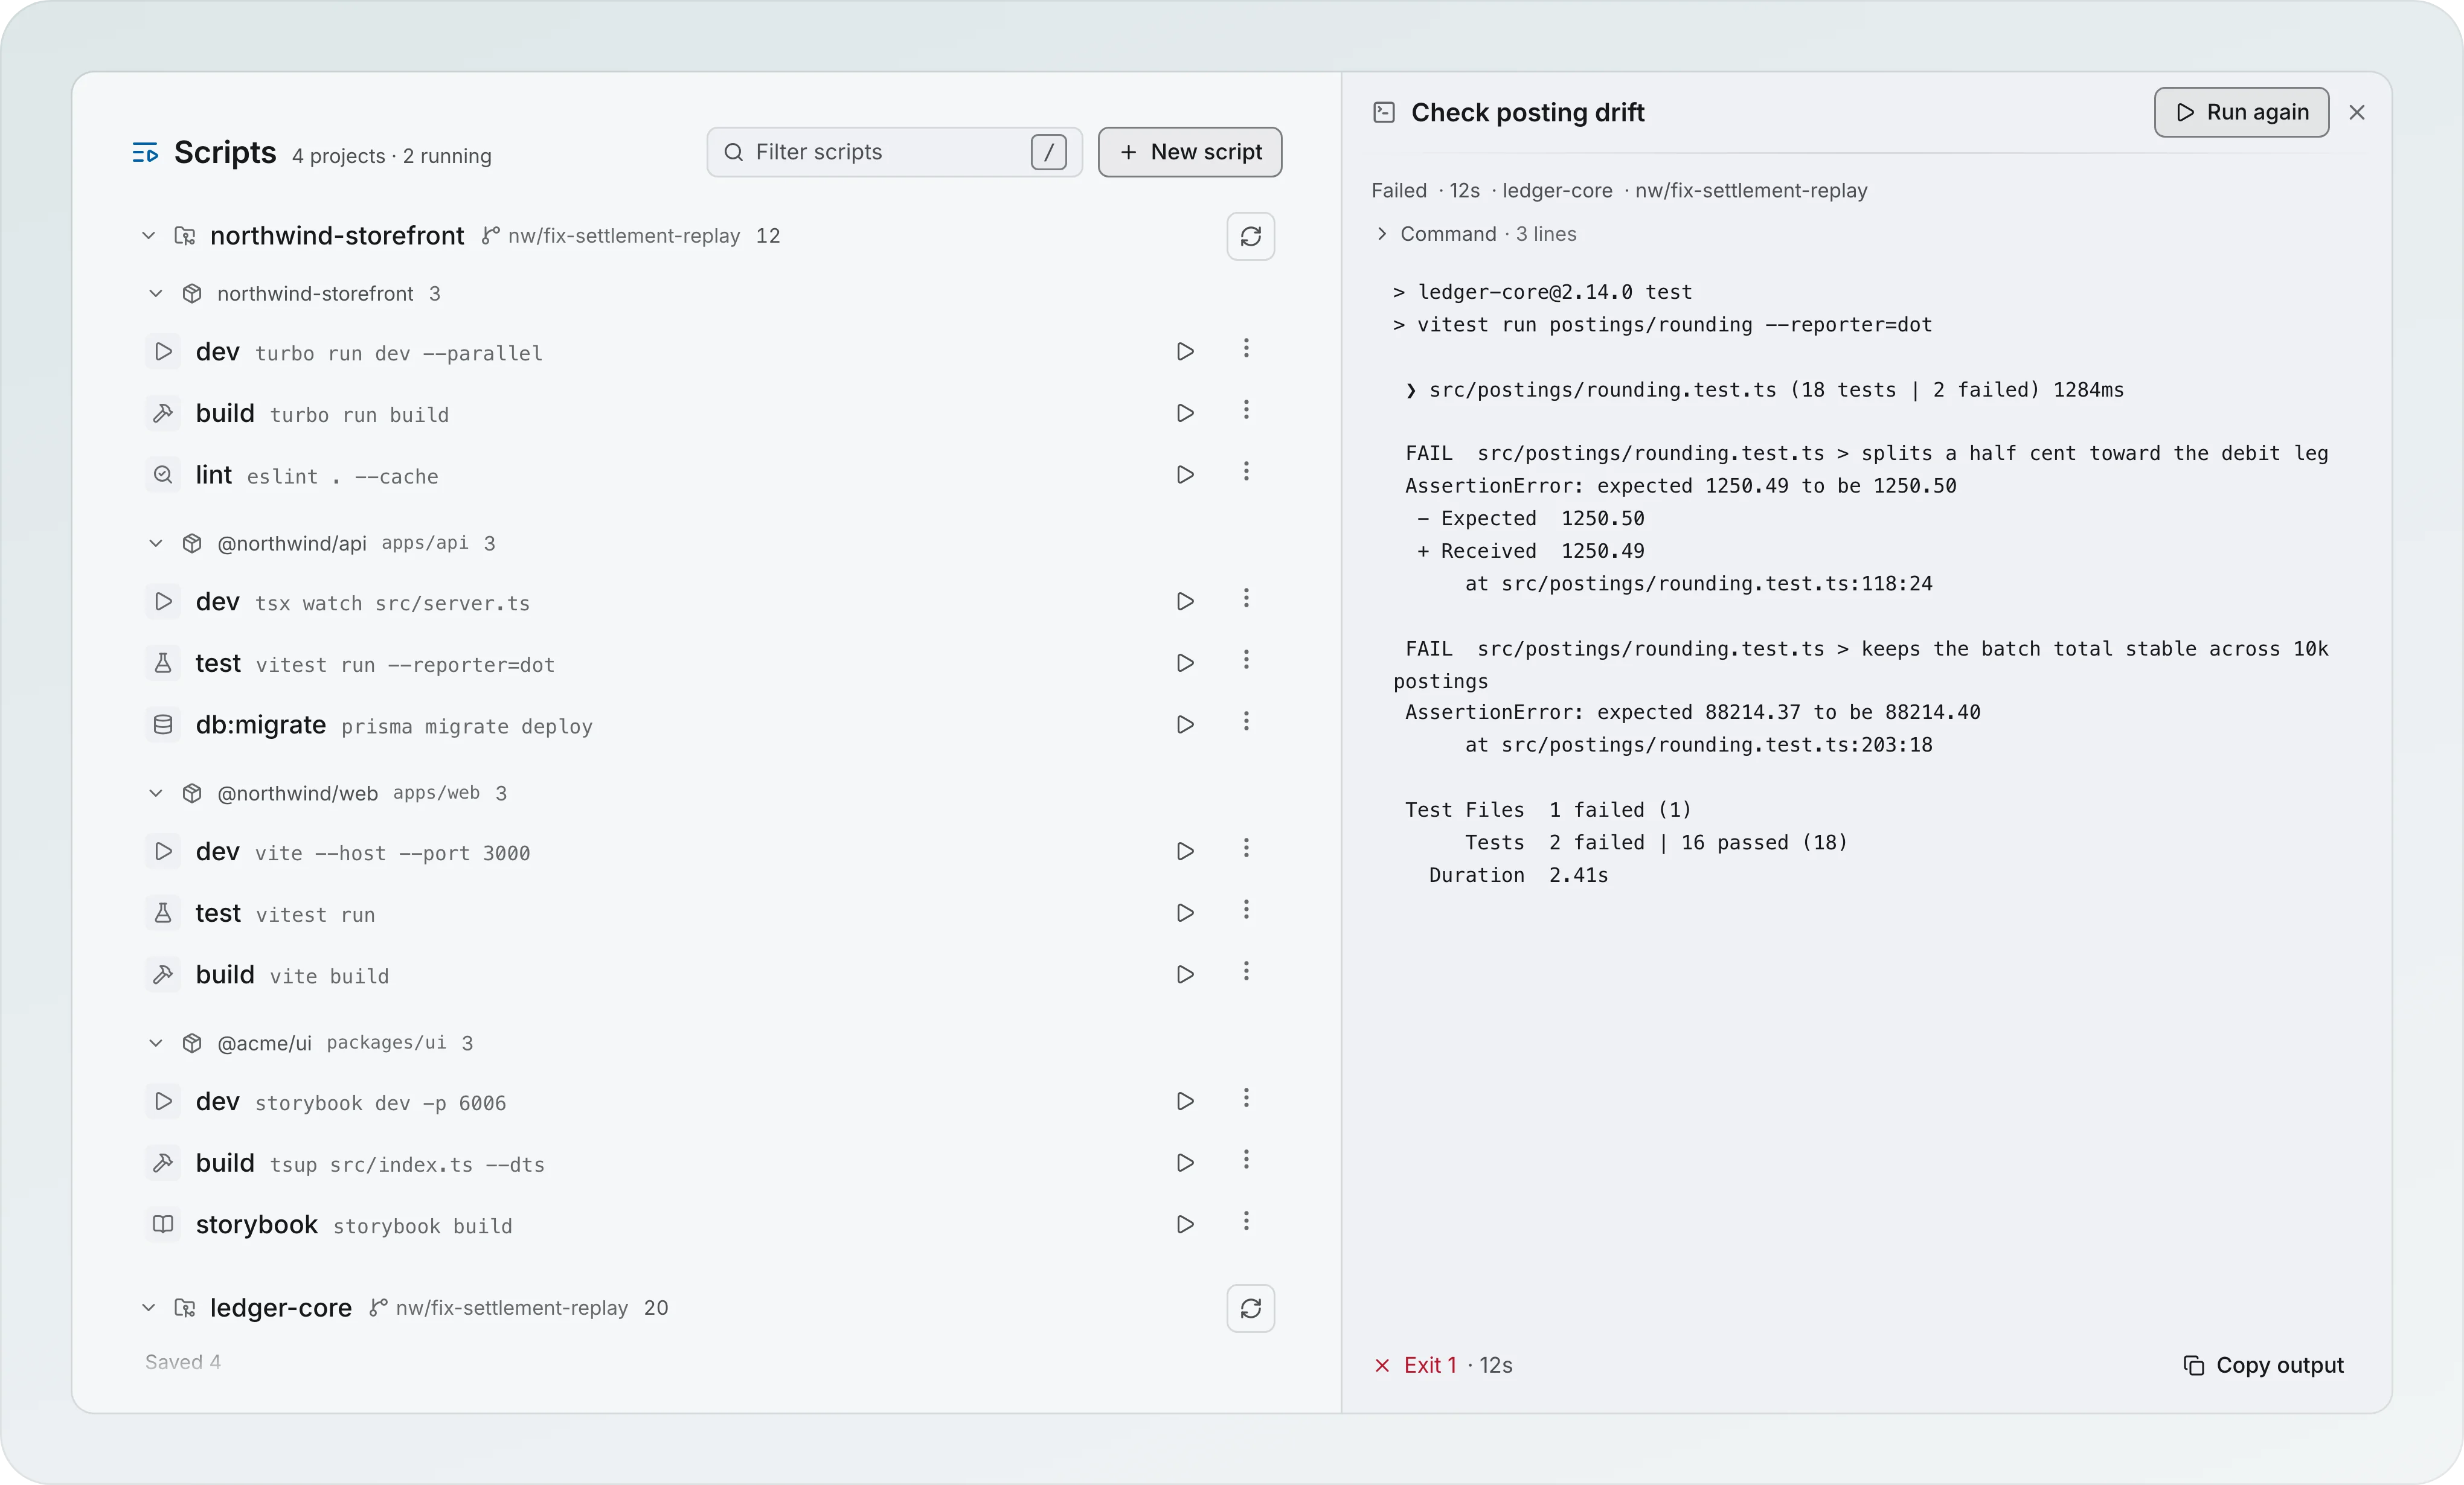Click the 'at src/postings/rounding.test.ts:203:18' output line
The width and height of the screenshot is (2464, 1485).
click(1699, 744)
